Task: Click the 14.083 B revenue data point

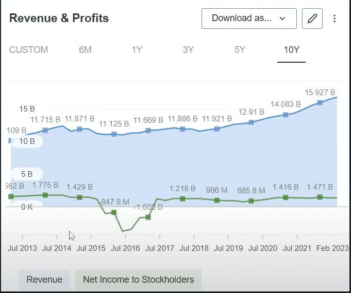Action: pos(286,115)
